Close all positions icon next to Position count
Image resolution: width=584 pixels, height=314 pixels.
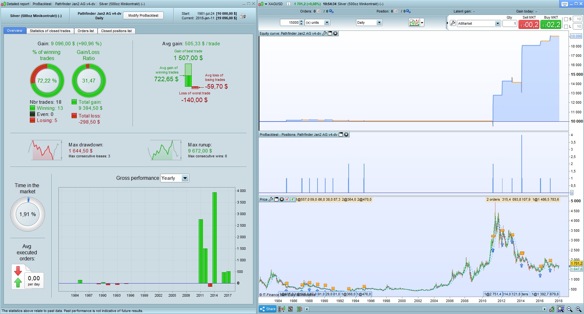(x=396, y=11)
